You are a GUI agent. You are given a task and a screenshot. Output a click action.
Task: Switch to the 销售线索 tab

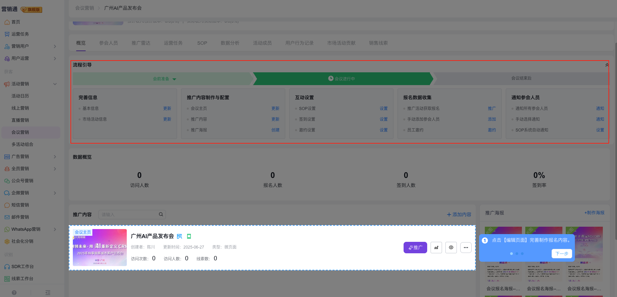[x=378, y=43]
